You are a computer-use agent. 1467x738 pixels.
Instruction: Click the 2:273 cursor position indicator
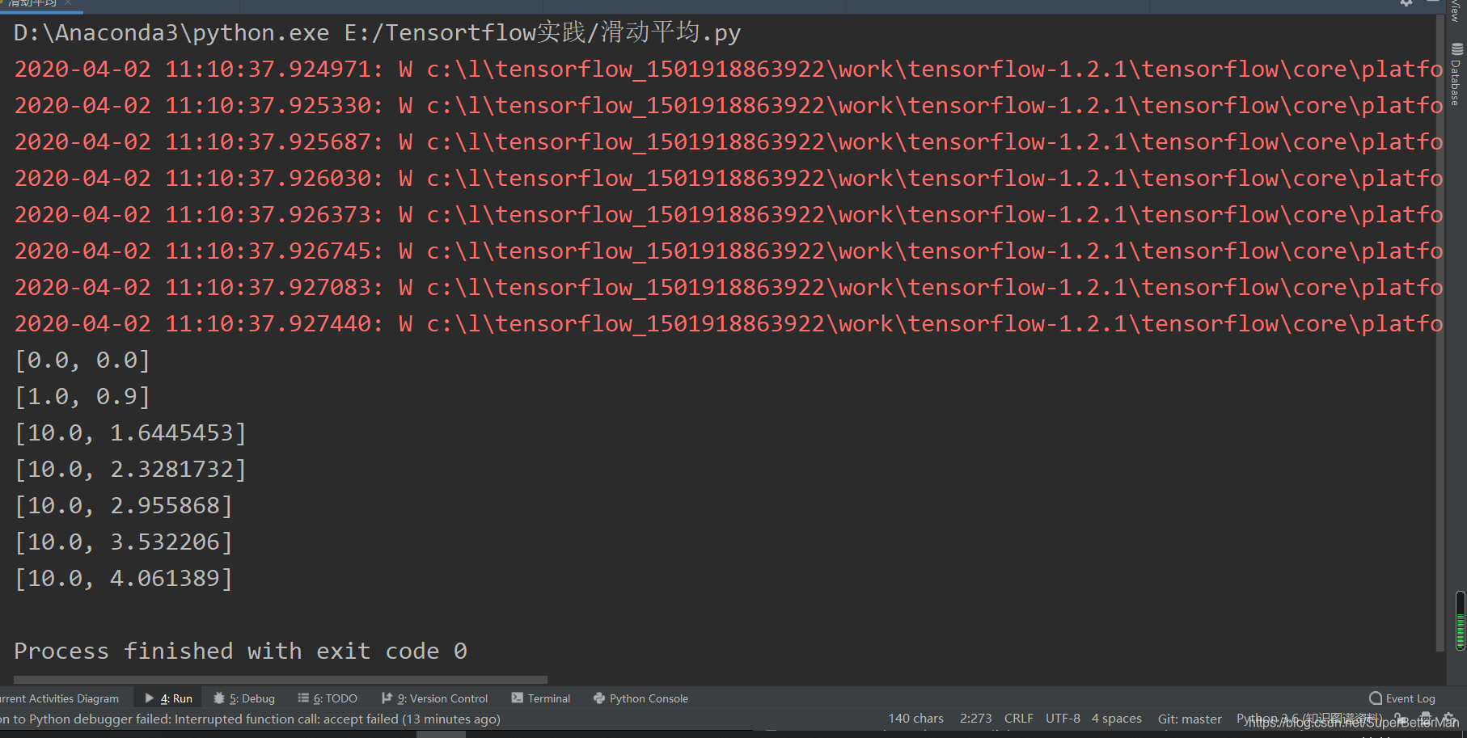point(976,719)
